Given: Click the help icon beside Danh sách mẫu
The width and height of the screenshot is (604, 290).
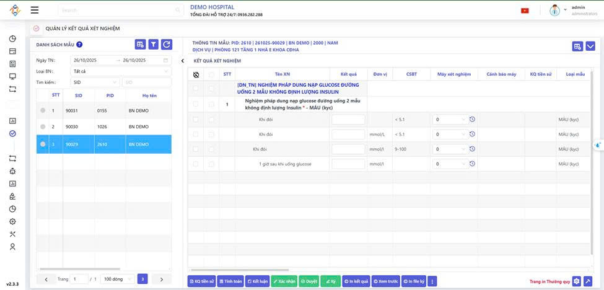Looking at the screenshot, I should pyautogui.click(x=79, y=45).
